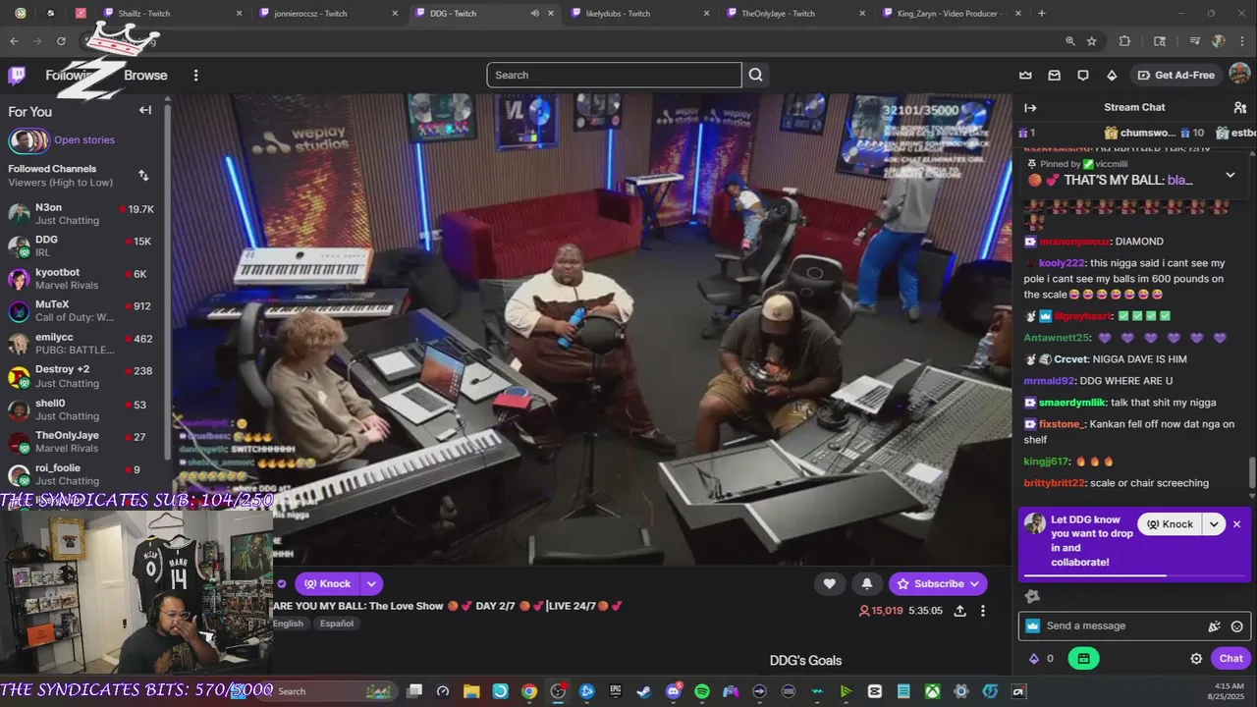Open Whispers speech bubble icon
Screen dimensions: 1257x707
coord(1083,75)
